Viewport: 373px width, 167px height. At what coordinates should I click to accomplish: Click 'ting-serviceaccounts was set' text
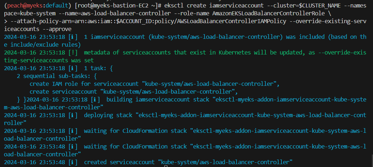49,61
